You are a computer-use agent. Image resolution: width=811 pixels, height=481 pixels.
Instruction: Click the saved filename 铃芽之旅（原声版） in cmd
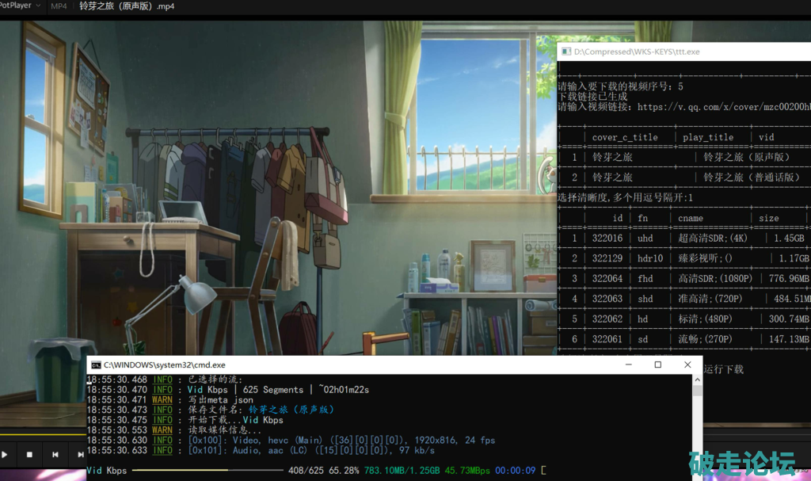[x=291, y=410]
